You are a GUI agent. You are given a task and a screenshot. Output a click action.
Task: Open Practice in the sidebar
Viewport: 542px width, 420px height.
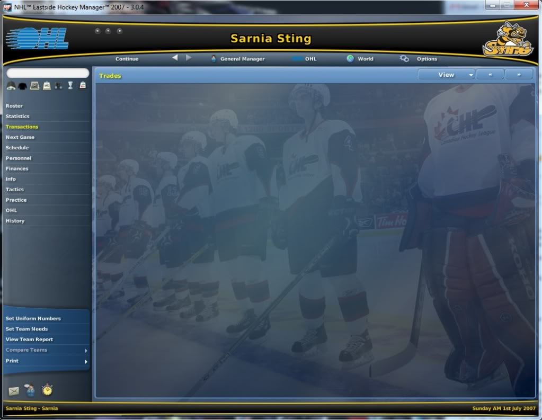tap(16, 200)
